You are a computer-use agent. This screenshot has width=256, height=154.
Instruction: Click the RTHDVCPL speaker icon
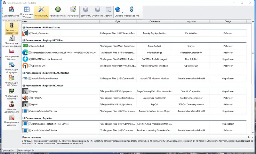pos(25,98)
